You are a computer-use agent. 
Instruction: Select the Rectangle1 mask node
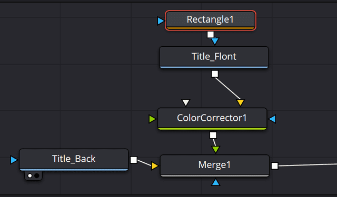pyautogui.click(x=211, y=20)
